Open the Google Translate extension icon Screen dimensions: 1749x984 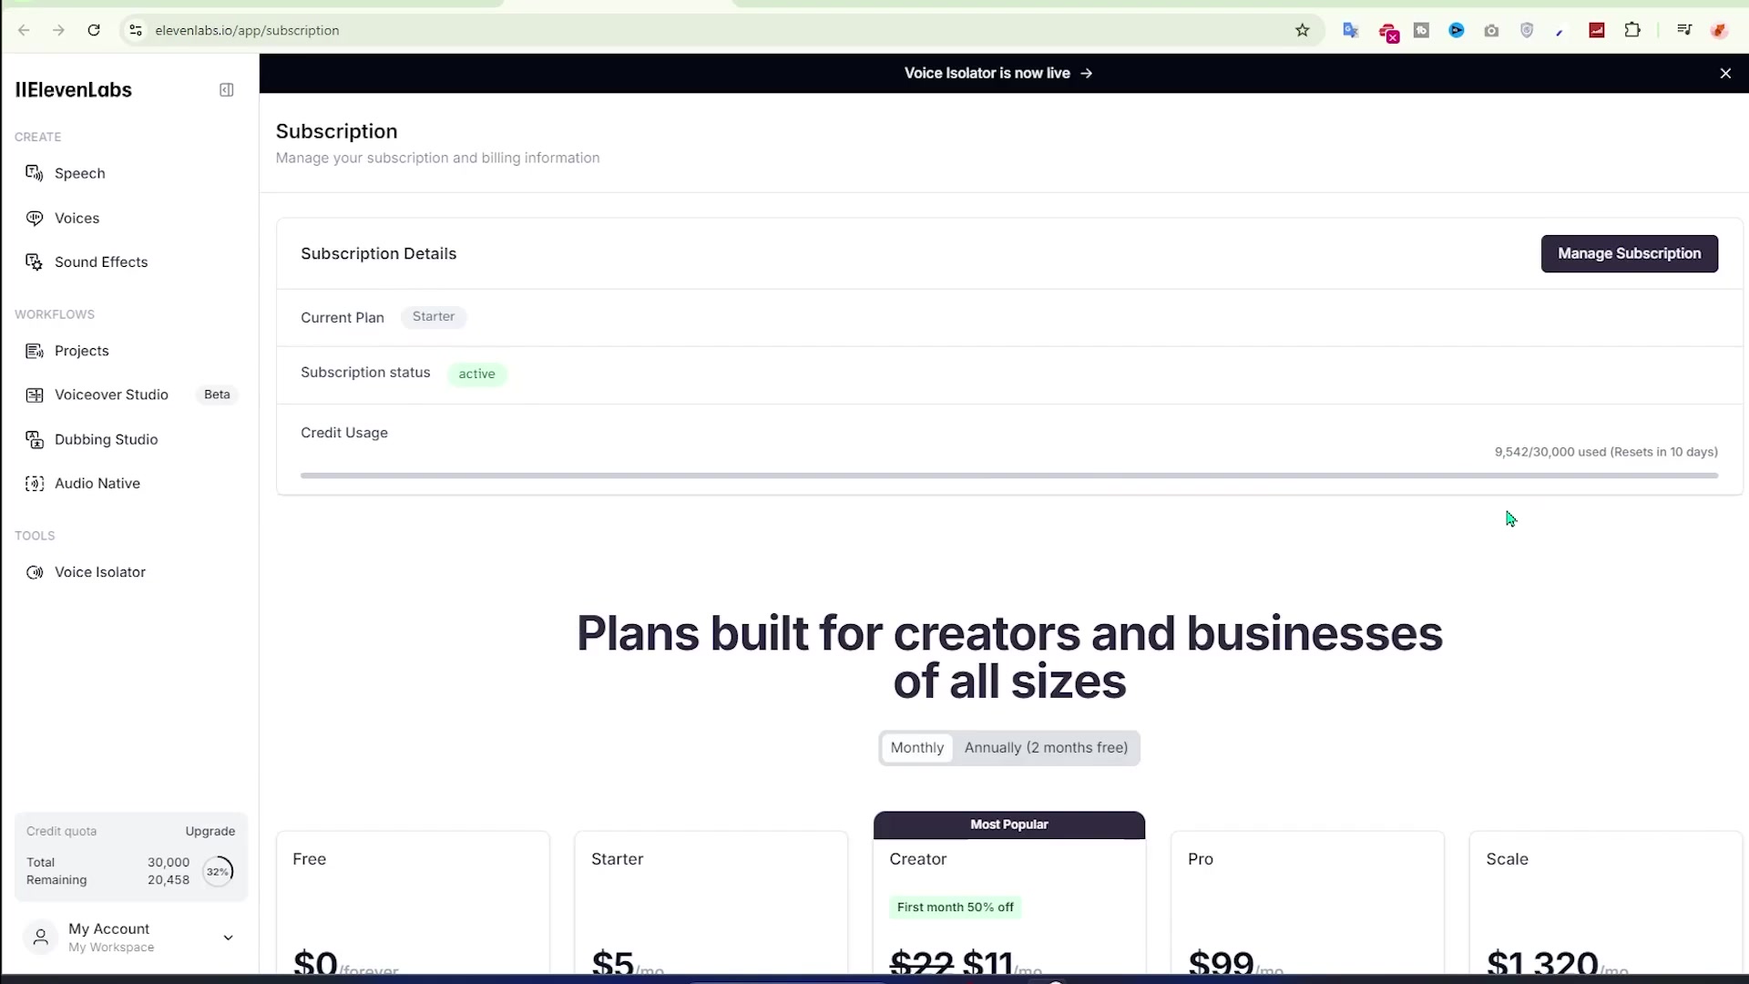(x=1351, y=30)
